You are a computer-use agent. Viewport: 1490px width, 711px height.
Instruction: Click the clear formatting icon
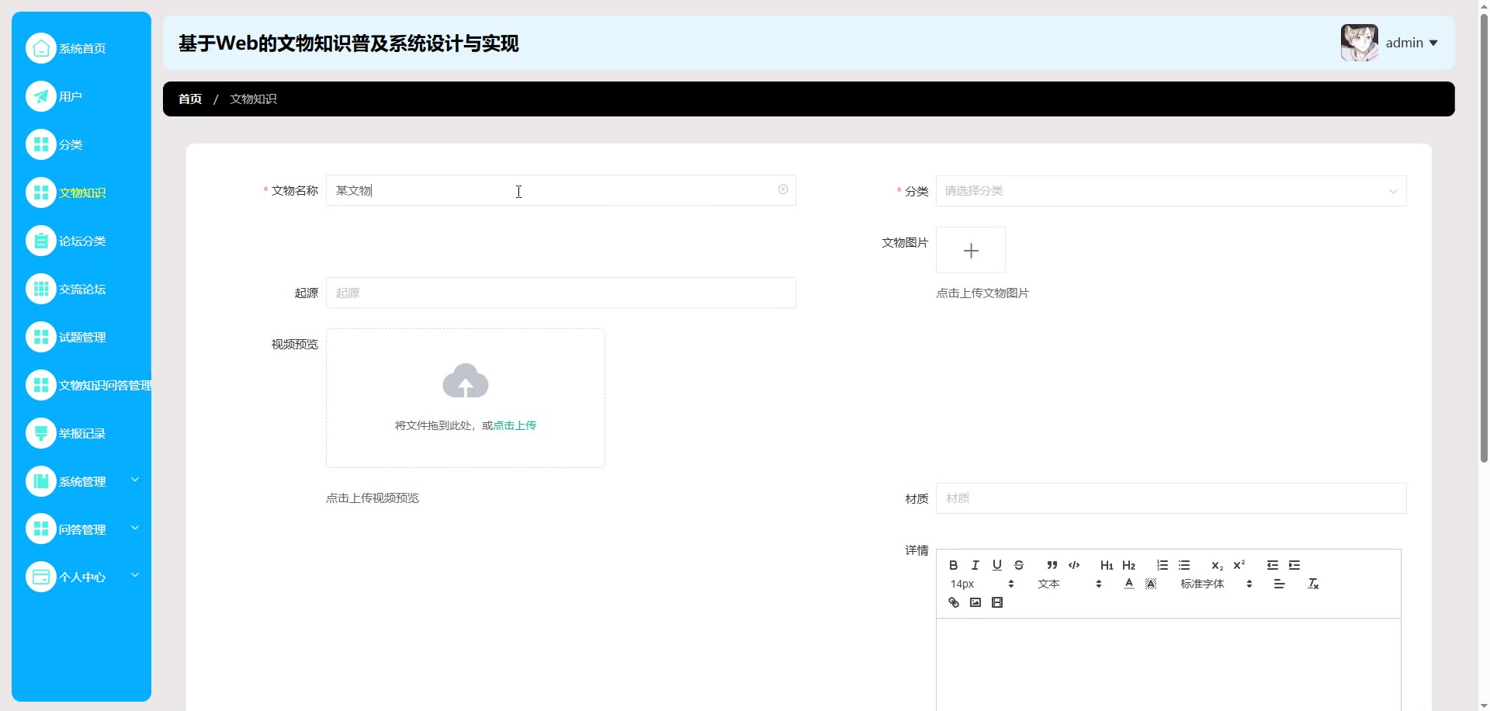pos(1313,584)
